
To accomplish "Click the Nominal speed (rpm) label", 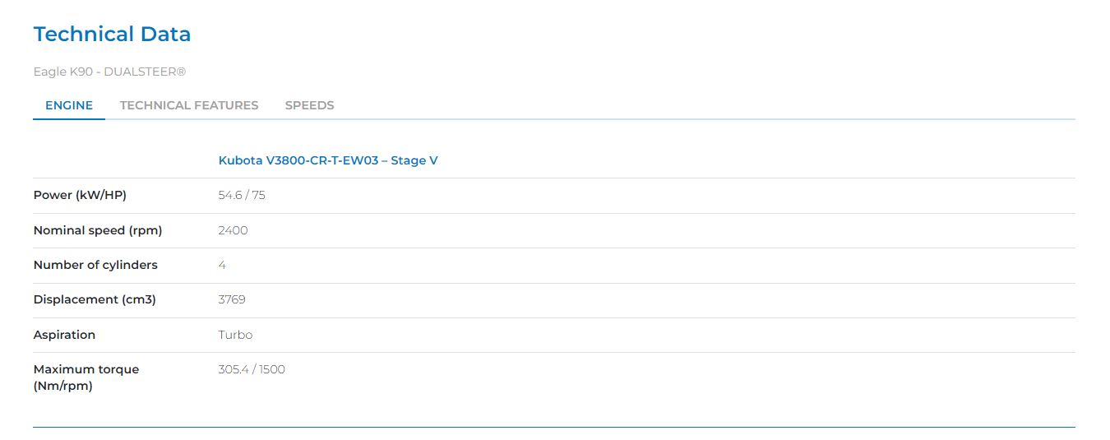I will pos(98,230).
